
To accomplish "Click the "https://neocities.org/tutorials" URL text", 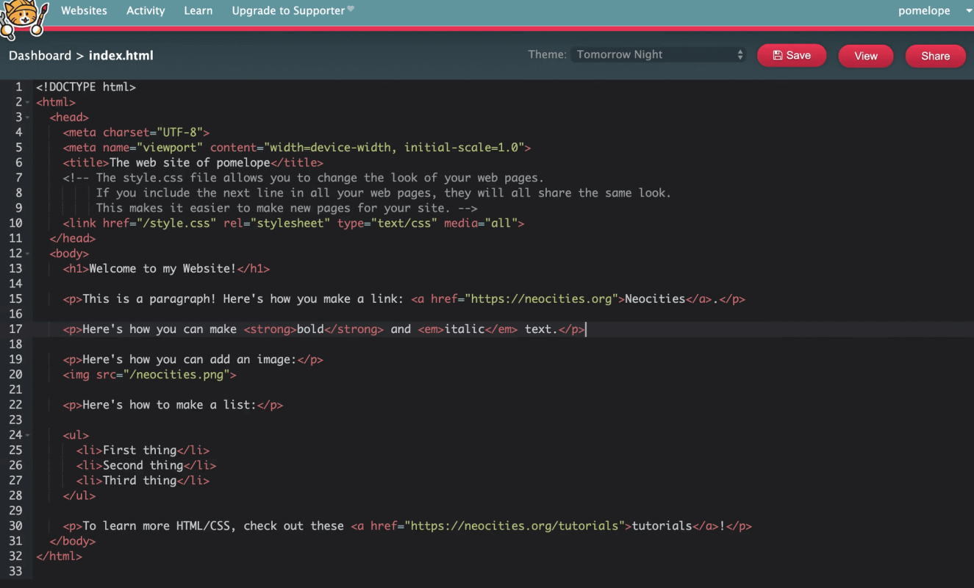I will point(515,526).
